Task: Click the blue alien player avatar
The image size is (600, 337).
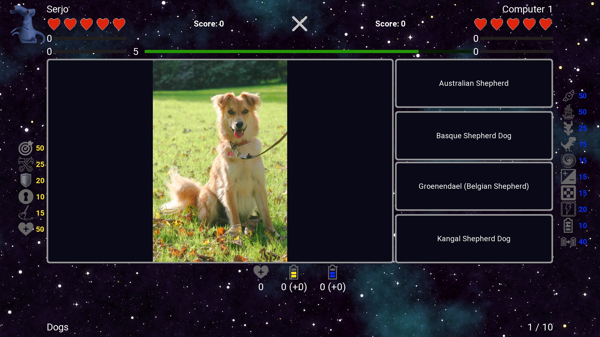Action: 27,25
